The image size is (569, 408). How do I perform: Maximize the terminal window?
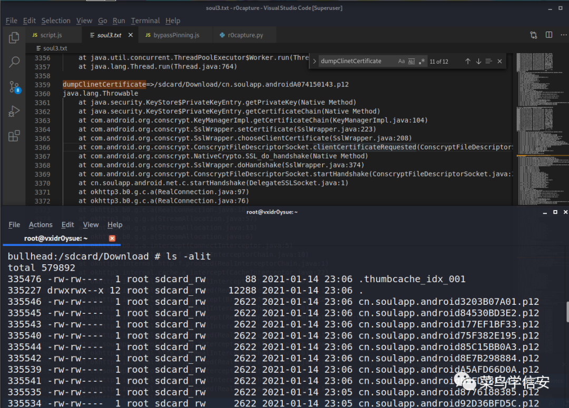(555, 212)
